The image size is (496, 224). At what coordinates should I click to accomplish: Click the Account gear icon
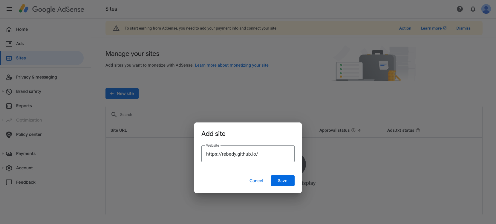[9, 168]
